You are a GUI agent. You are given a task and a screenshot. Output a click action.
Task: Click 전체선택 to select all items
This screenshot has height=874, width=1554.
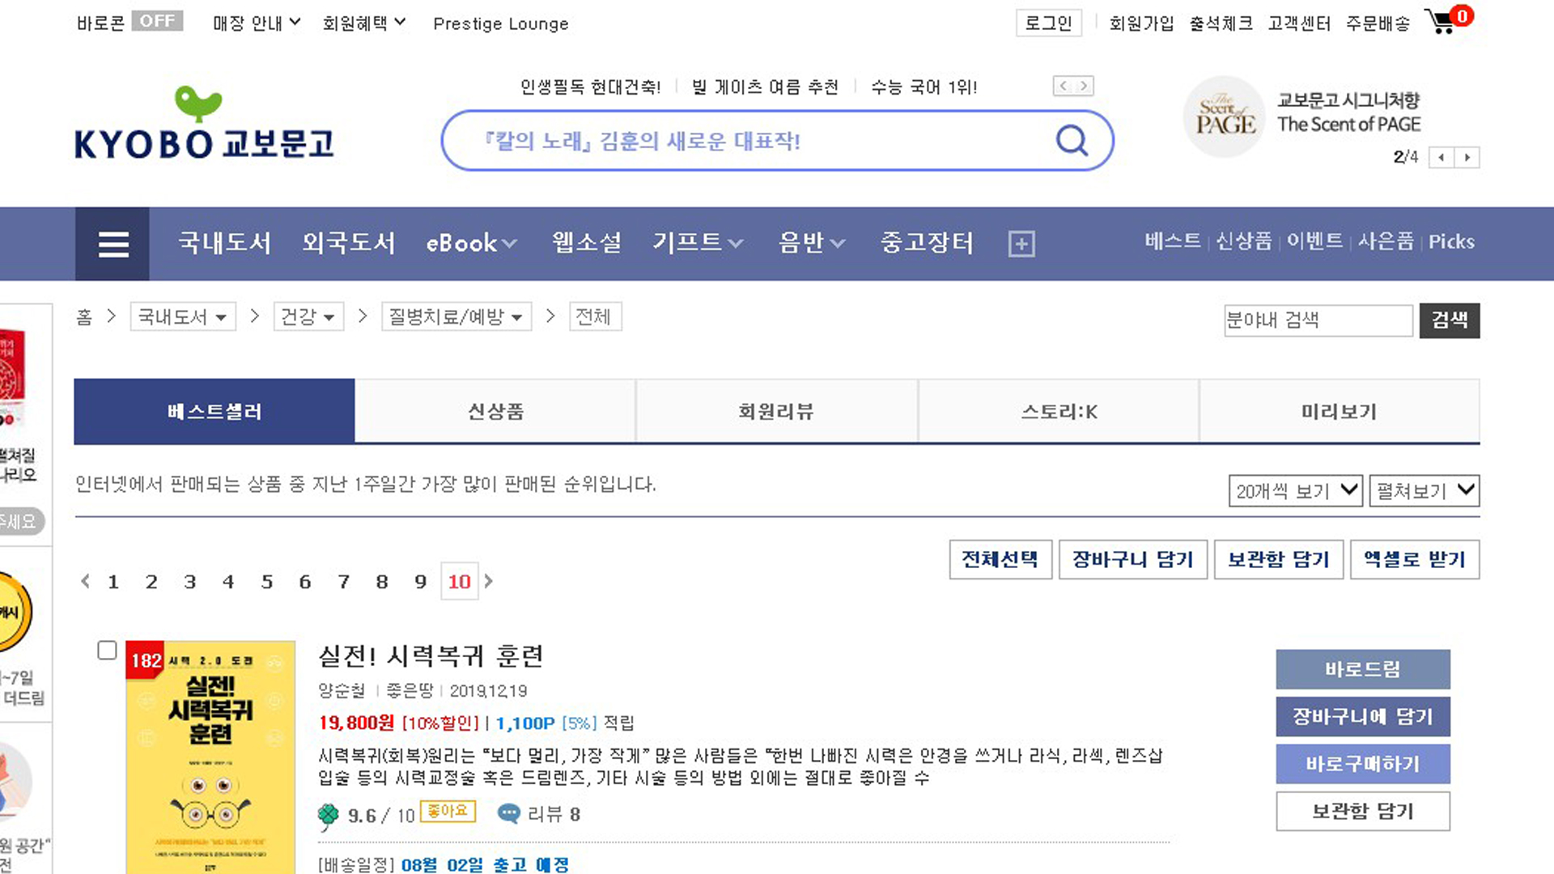(x=1000, y=559)
